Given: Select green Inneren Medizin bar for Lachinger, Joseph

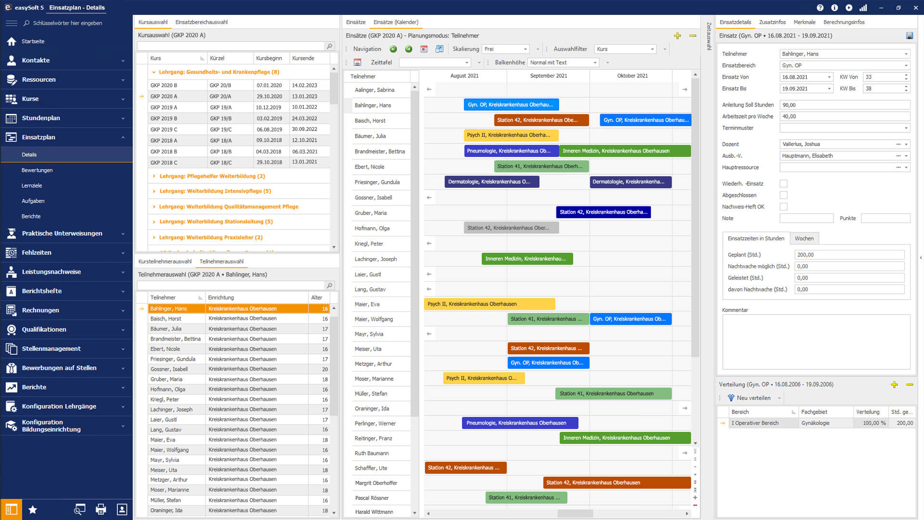Looking at the screenshot, I should pyautogui.click(x=527, y=259).
